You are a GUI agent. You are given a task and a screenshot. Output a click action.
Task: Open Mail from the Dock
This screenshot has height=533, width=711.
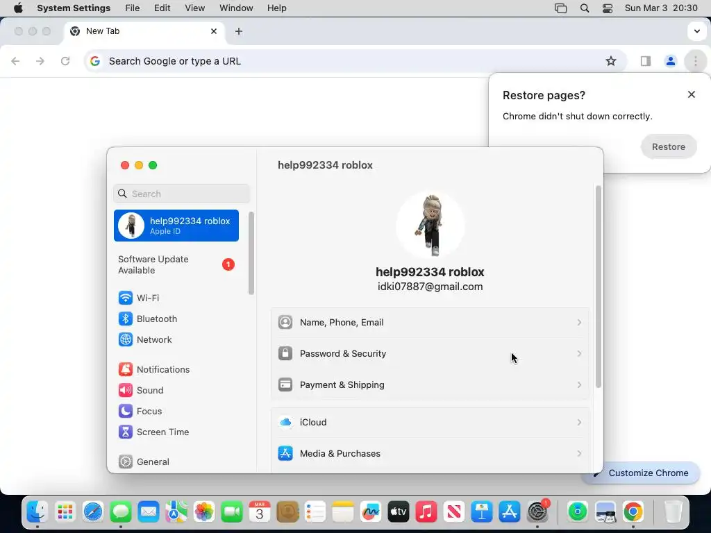point(149,512)
